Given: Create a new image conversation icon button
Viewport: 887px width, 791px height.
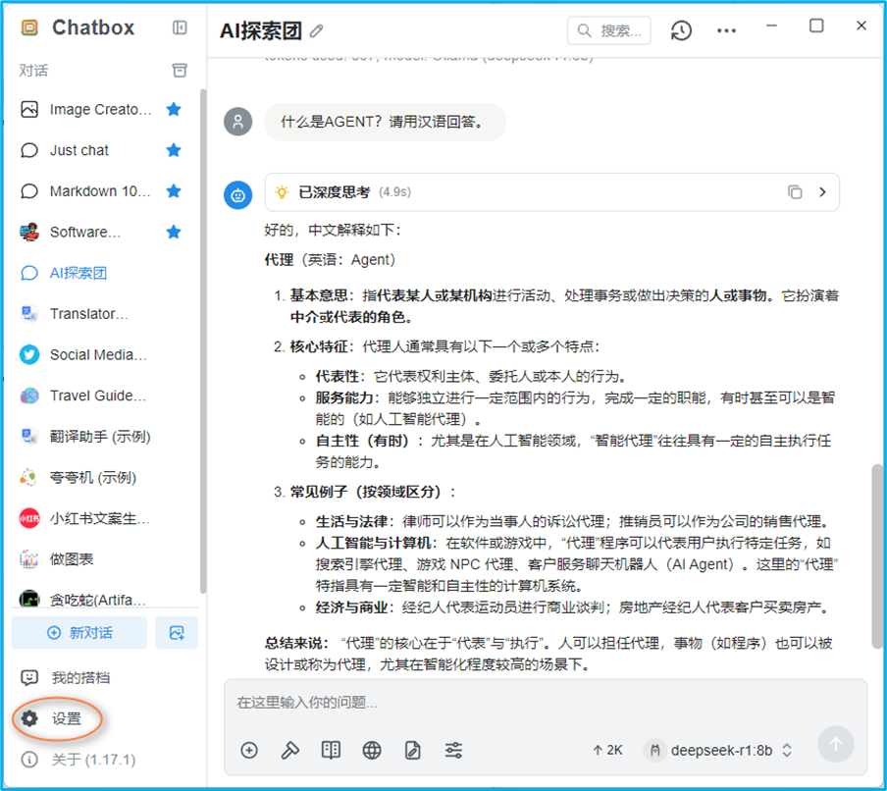Looking at the screenshot, I should click(x=177, y=633).
